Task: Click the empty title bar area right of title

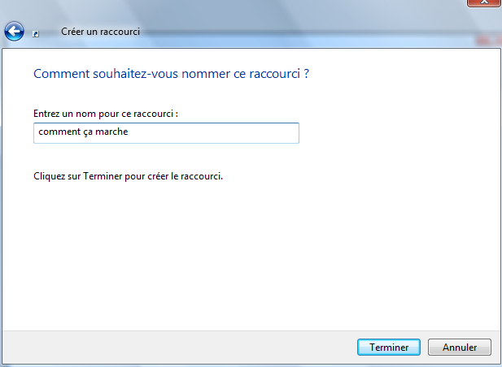Action: [x=309, y=32]
